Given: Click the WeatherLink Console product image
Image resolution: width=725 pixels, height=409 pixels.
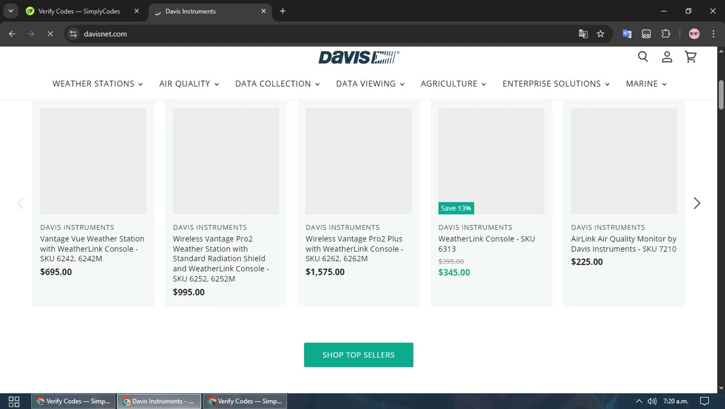Looking at the screenshot, I should point(491,161).
